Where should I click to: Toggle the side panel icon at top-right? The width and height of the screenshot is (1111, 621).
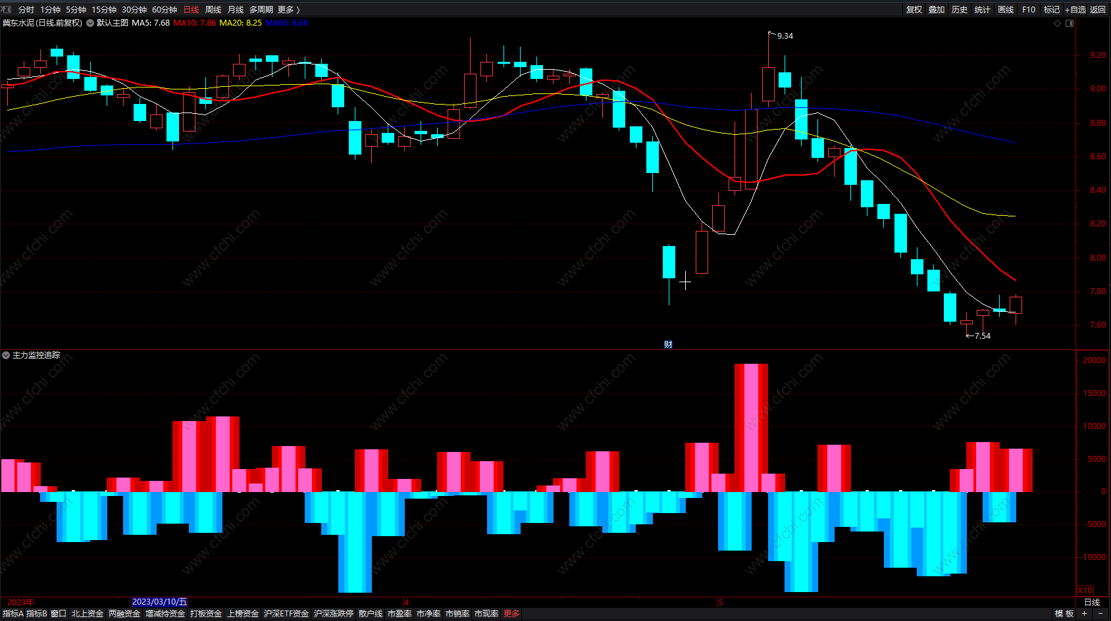click(1070, 23)
